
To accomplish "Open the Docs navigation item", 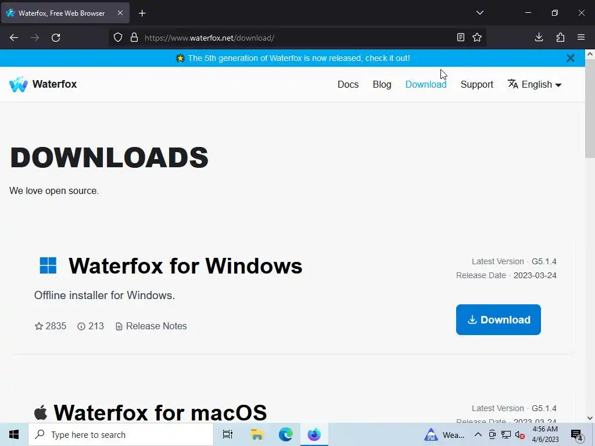I will pos(348,84).
